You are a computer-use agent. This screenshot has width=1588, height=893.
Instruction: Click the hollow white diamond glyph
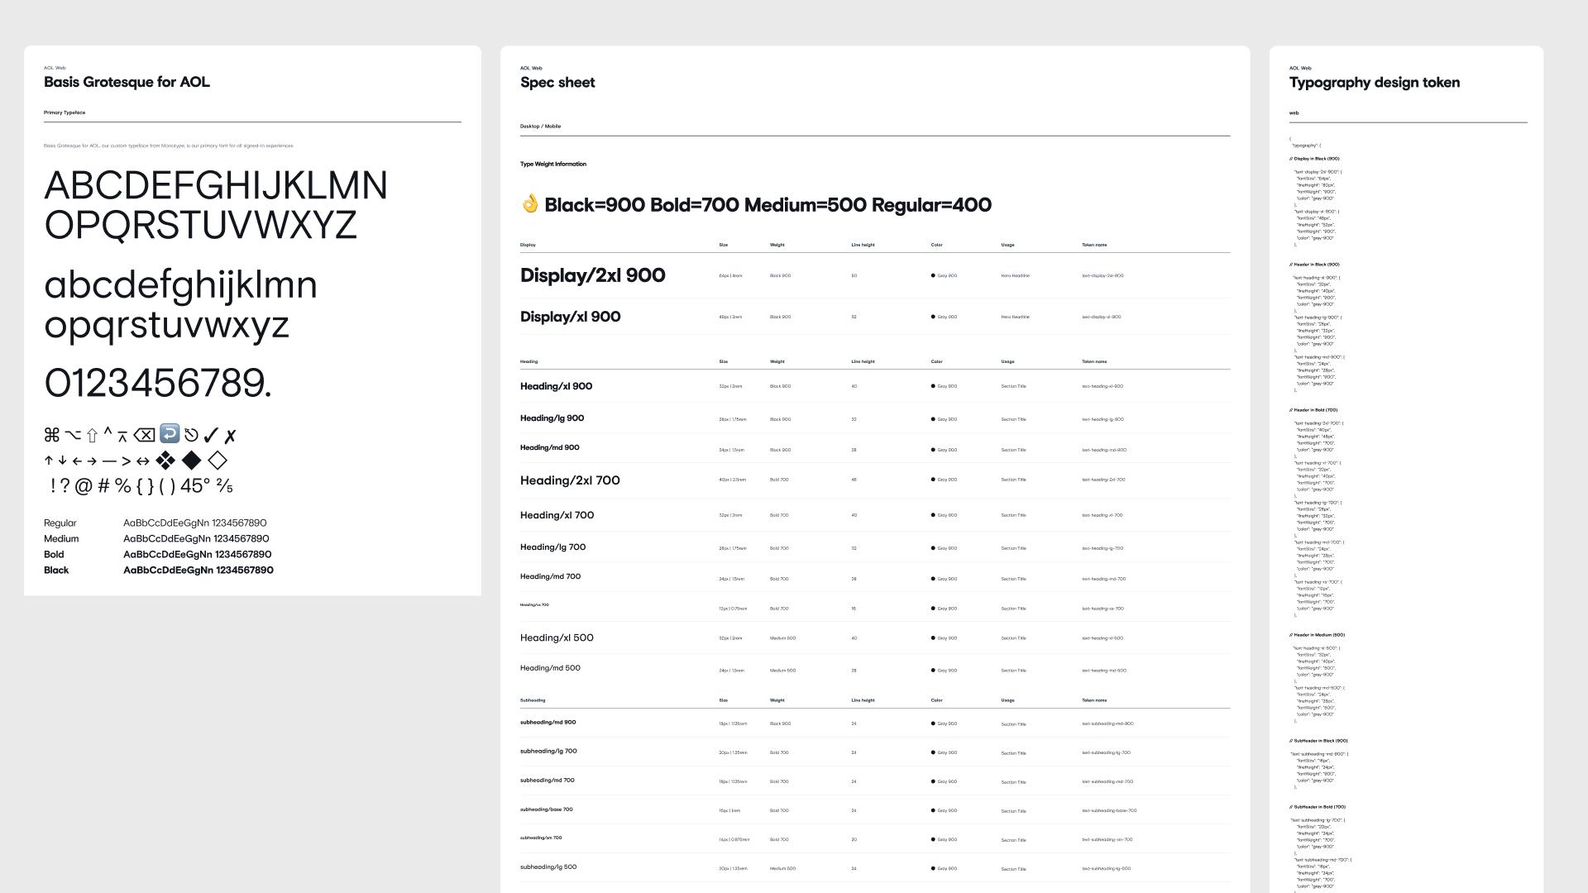click(218, 460)
